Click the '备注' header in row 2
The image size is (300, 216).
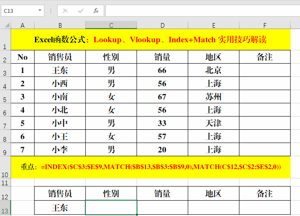[265, 57]
